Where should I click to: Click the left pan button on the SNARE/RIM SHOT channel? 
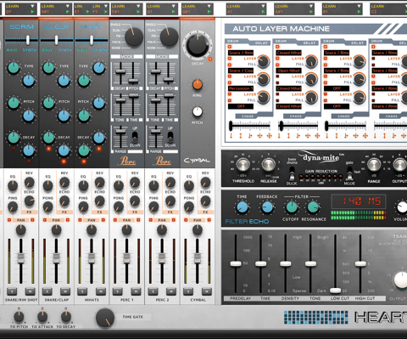click(x=9, y=220)
